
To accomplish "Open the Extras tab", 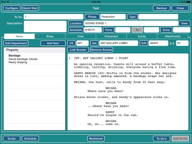I will (x=142, y=36).
